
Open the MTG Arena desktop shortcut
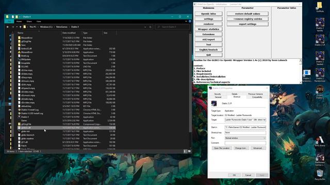point(320,141)
